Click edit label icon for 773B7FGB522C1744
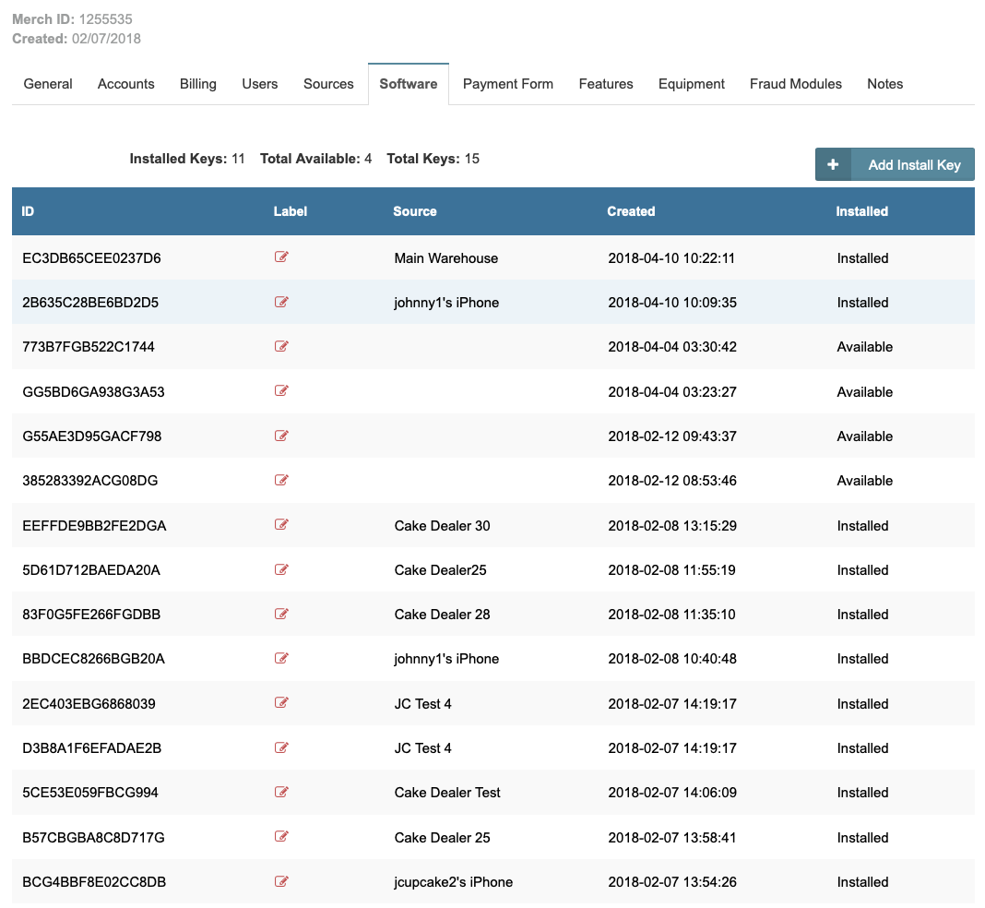The width and height of the screenshot is (985, 908). [281, 346]
